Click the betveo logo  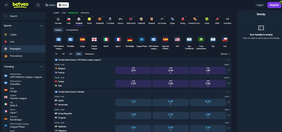coord(20,5)
